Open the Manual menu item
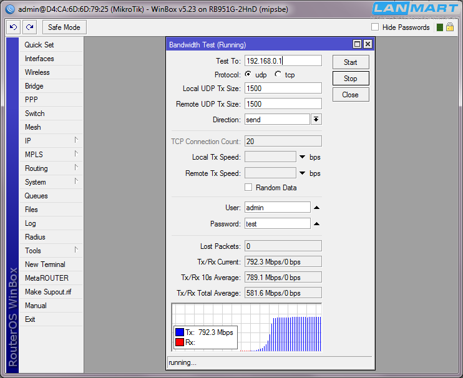This screenshot has width=463, height=378. [51, 306]
